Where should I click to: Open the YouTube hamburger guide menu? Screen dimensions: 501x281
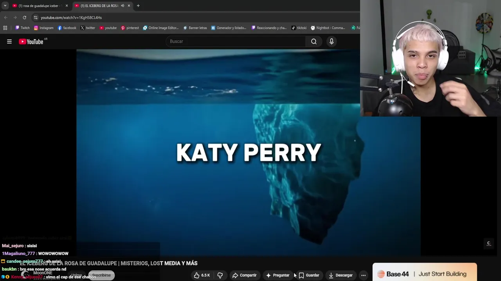pos(9,41)
